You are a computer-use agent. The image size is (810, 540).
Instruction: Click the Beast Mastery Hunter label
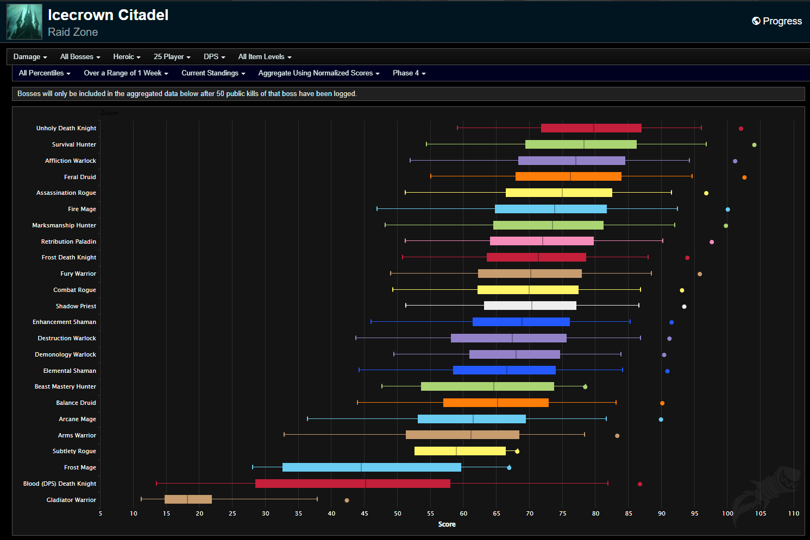[65, 387]
